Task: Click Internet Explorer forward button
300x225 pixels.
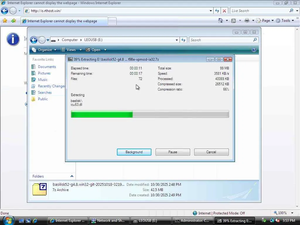Action: (13, 11)
